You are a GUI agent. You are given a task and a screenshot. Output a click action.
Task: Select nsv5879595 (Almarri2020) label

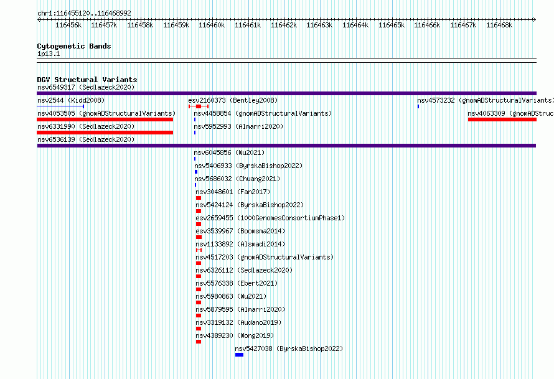pyautogui.click(x=240, y=309)
